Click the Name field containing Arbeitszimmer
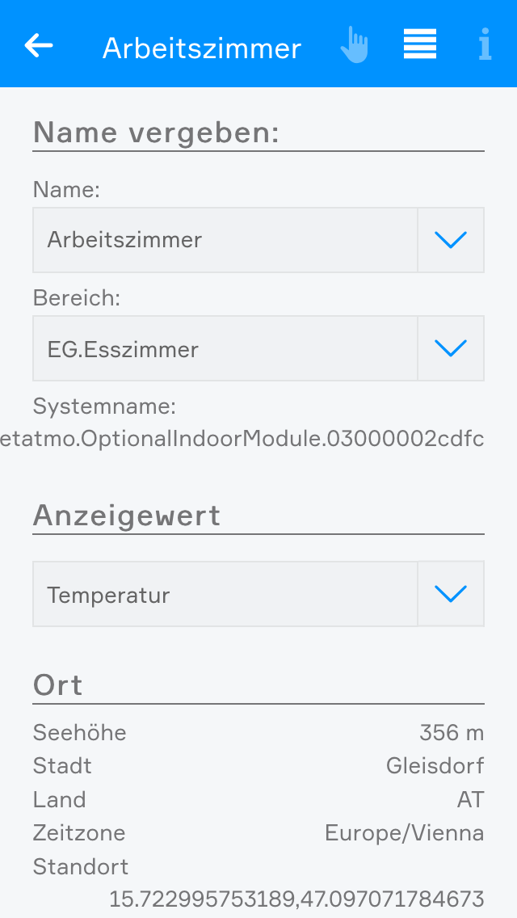 click(225, 240)
